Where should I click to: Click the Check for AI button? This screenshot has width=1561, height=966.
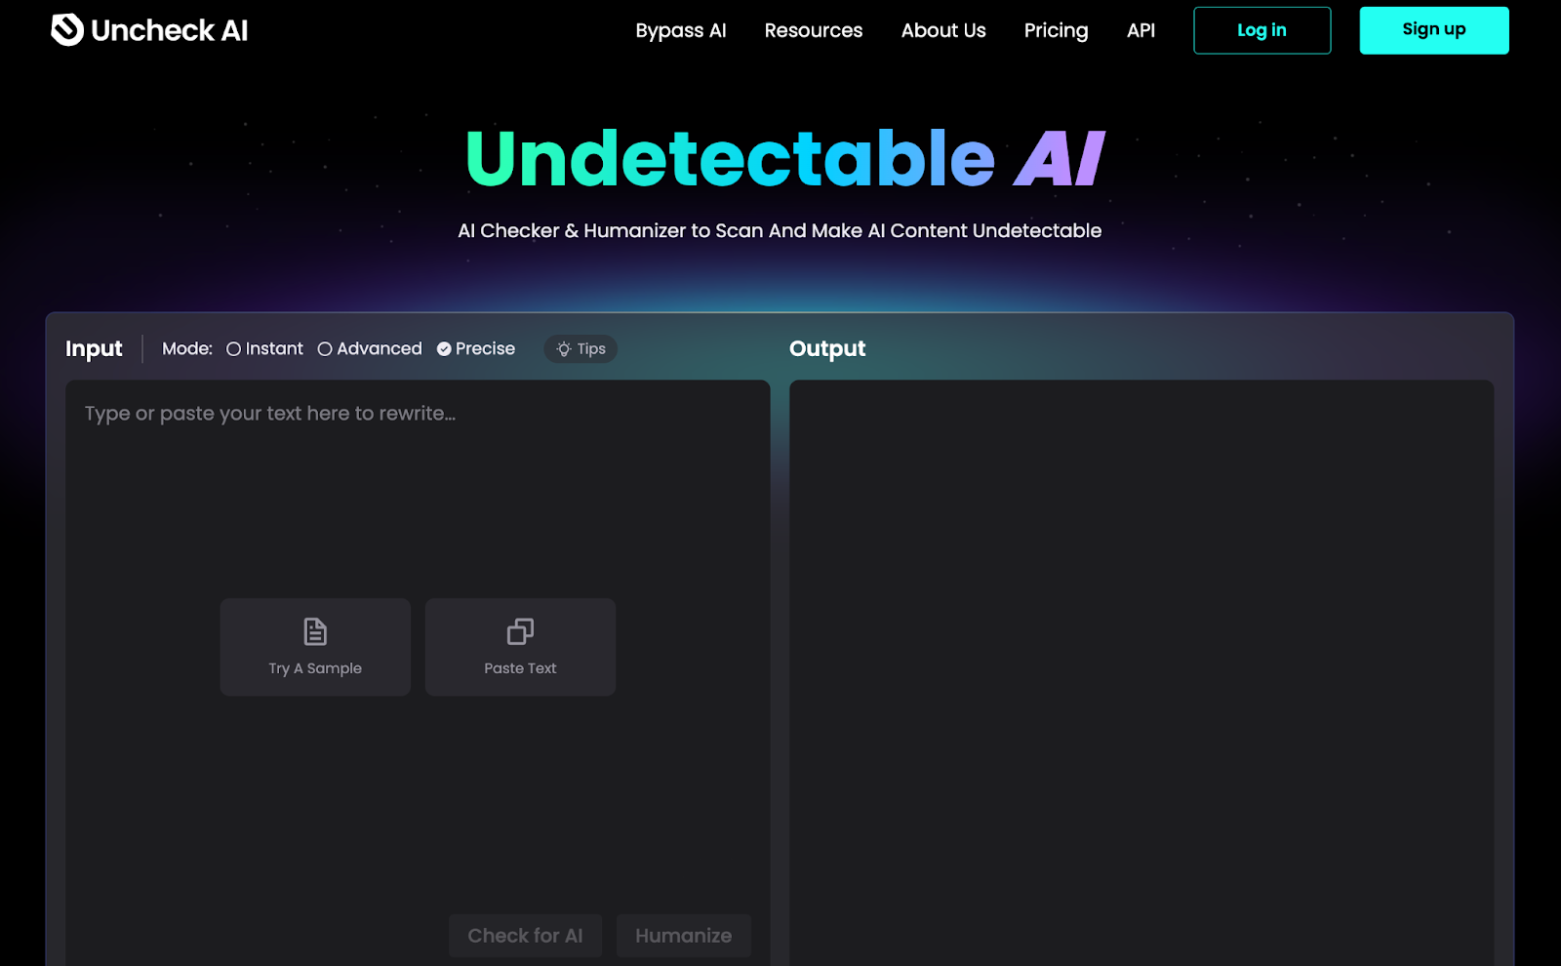(x=525, y=936)
